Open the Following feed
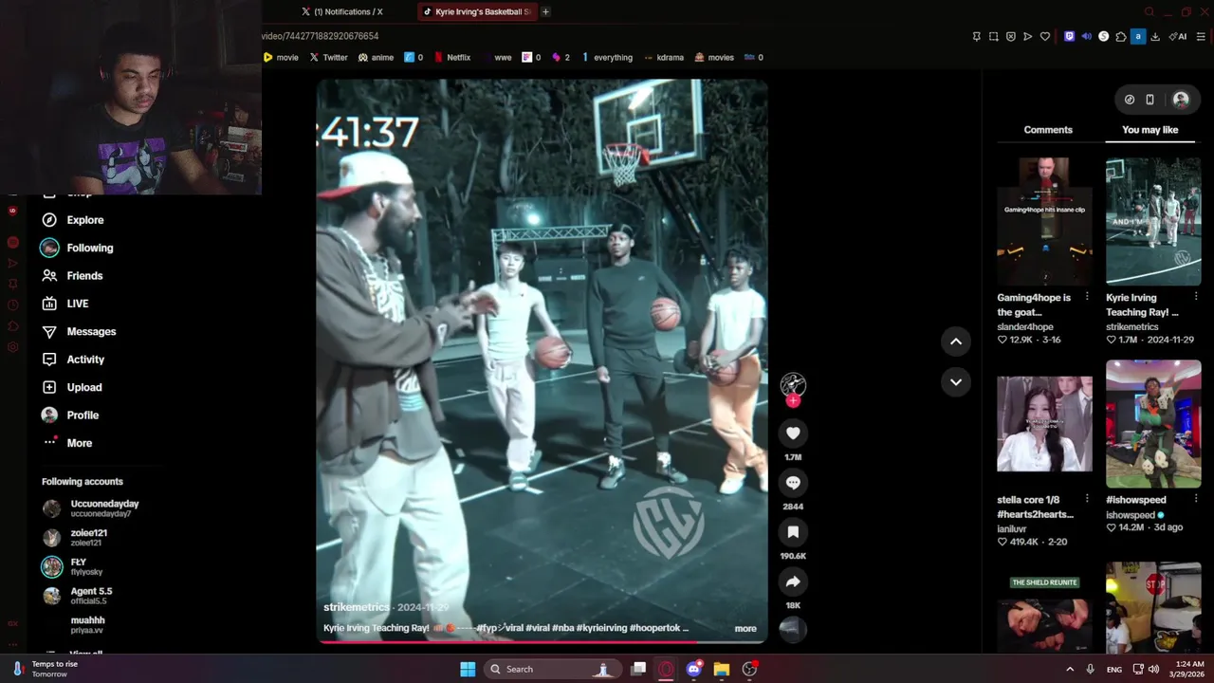This screenshot has width=1214, height=683. point(77,248)
